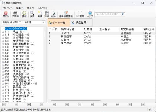The width and height of the screenshot is (156, 112).
Task: Expand the 179 貯蔵品 tree node
Action: point(3,99)
